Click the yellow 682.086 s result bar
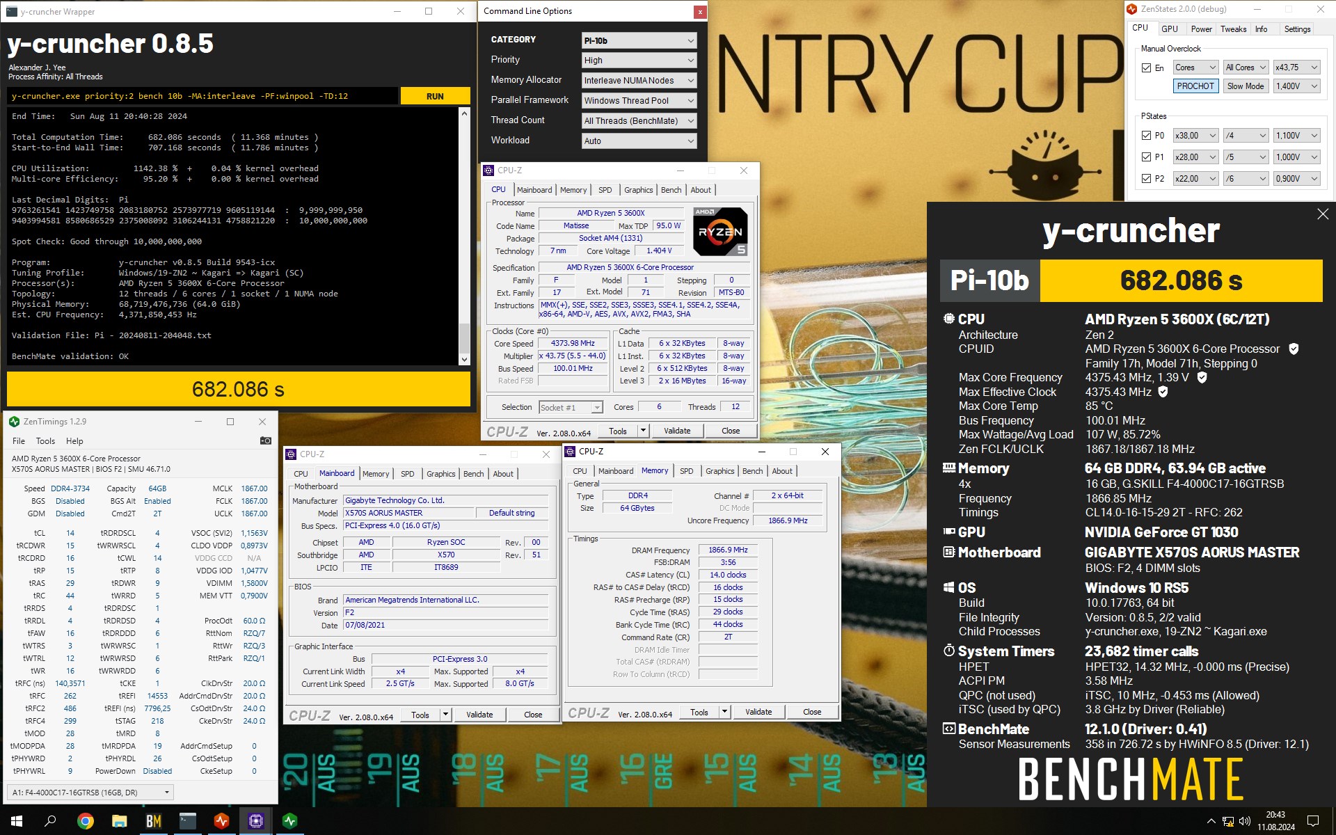 click(239, 389)
